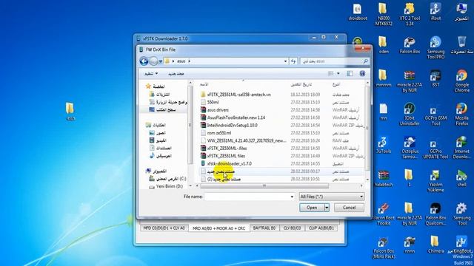Screen dimensions: 474x266
Task: Launch Samsung Tool PRO shortcut
Action: click(435, 47)
